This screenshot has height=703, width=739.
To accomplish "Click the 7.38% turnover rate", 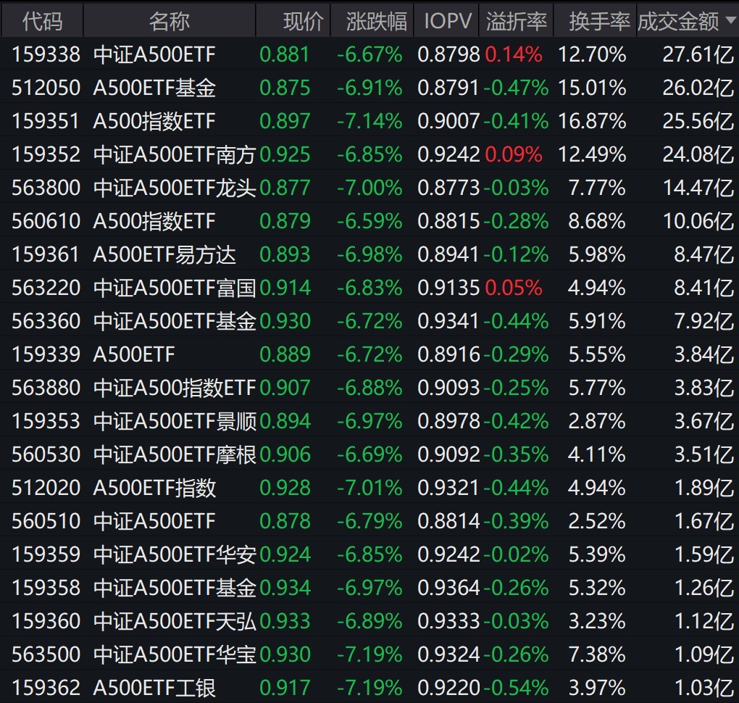I will 597,654.
